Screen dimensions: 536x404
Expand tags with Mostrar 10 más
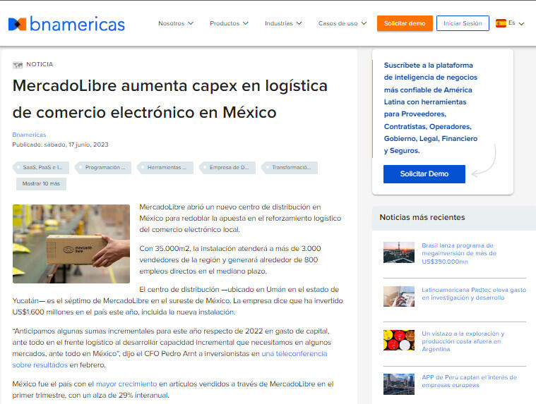tap(41, 183)
